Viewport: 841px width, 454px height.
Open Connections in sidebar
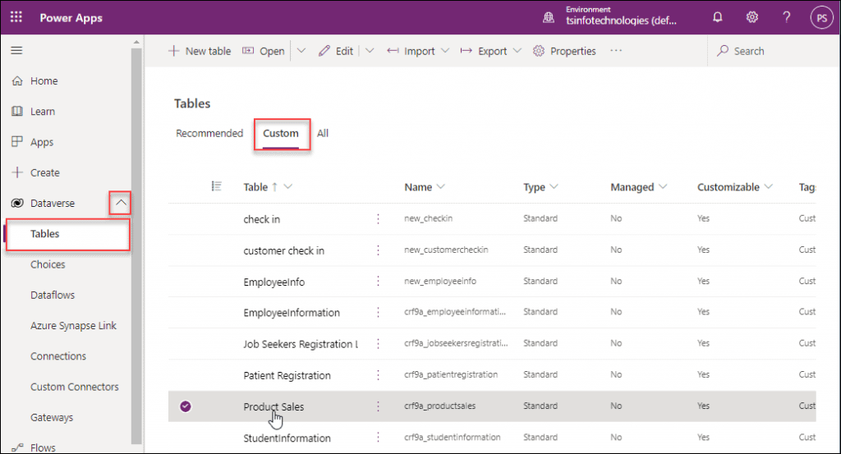58,356
